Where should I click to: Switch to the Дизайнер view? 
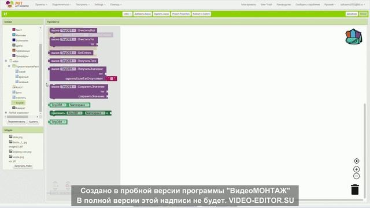tap(351, 14)
